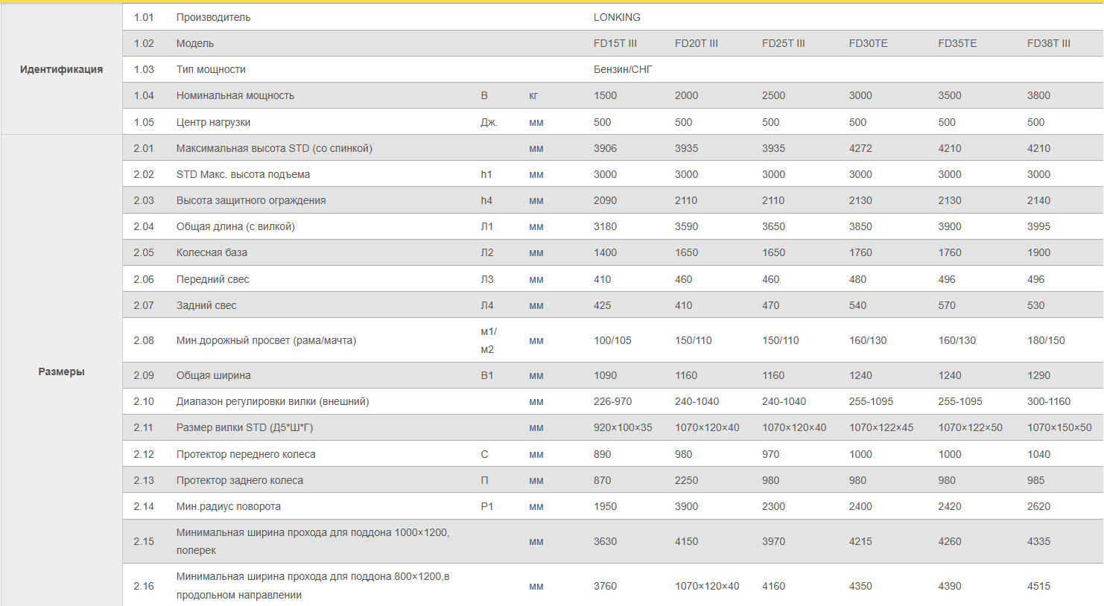Click the 920×100×35 fork size value
The image size is (1104, 606).
click(x=623, y=427)
